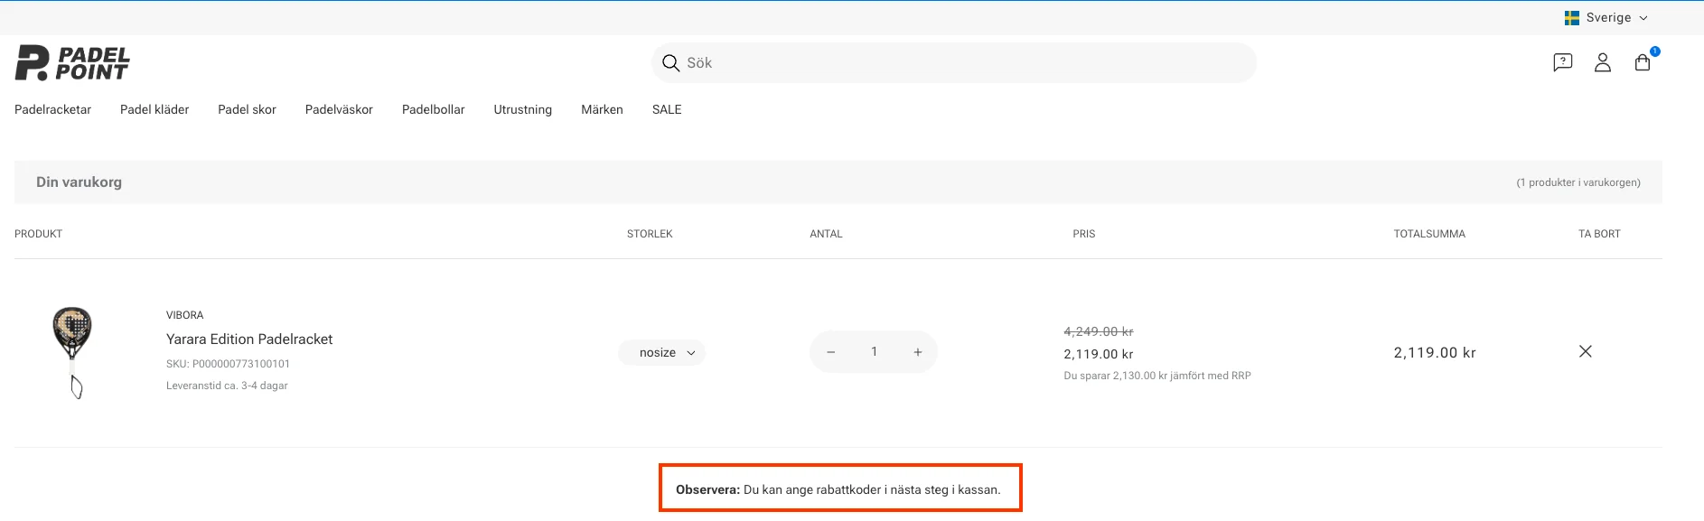Expand the nosize size dropdown
Image resolution: width=1704 pixels, height=521 pixels.
[661, 353]
